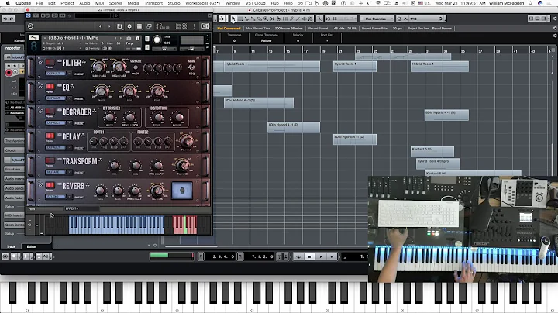Click transport Record button
Viewport: 558px width, 313px height.
[x=332, y=256]
